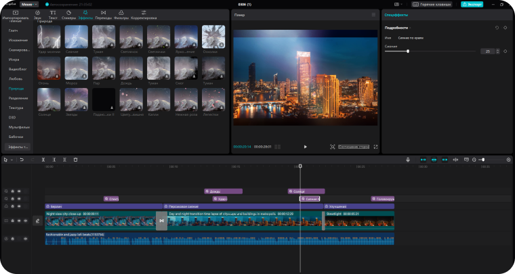
Task: Click the Текст (Text) tool icon
Action: click(53, 14)
